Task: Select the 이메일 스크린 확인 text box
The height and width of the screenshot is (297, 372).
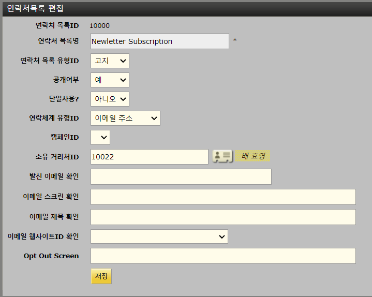Action: click(223, 197)
